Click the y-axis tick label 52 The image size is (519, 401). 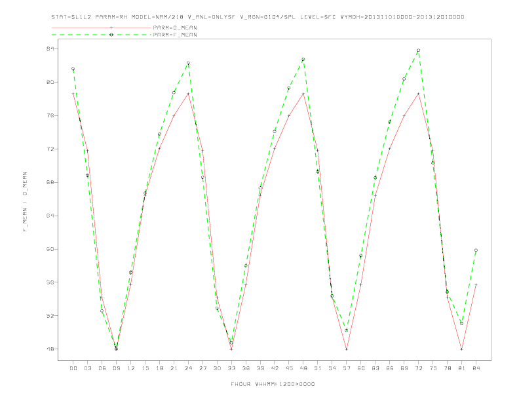(x=50, y=316)
